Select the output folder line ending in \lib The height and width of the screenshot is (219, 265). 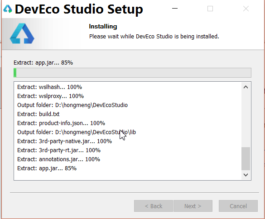pos(77,132)
